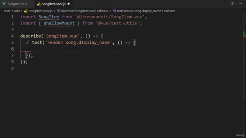The image size is (246, 138).
Task: Click the symbol icon before test breadcrumb
Action: click(114, 11)
